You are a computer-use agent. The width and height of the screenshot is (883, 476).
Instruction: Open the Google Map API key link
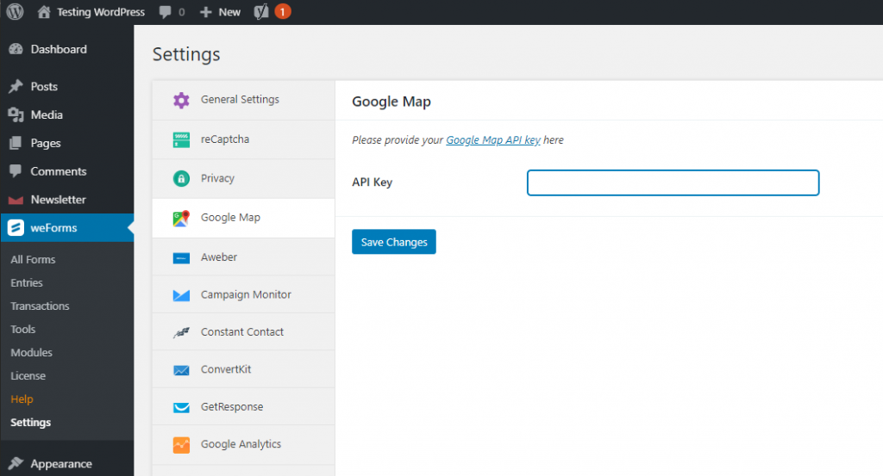(x=492, y=140)
